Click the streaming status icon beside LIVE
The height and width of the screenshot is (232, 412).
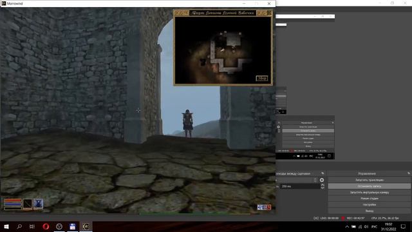point(316,218)
